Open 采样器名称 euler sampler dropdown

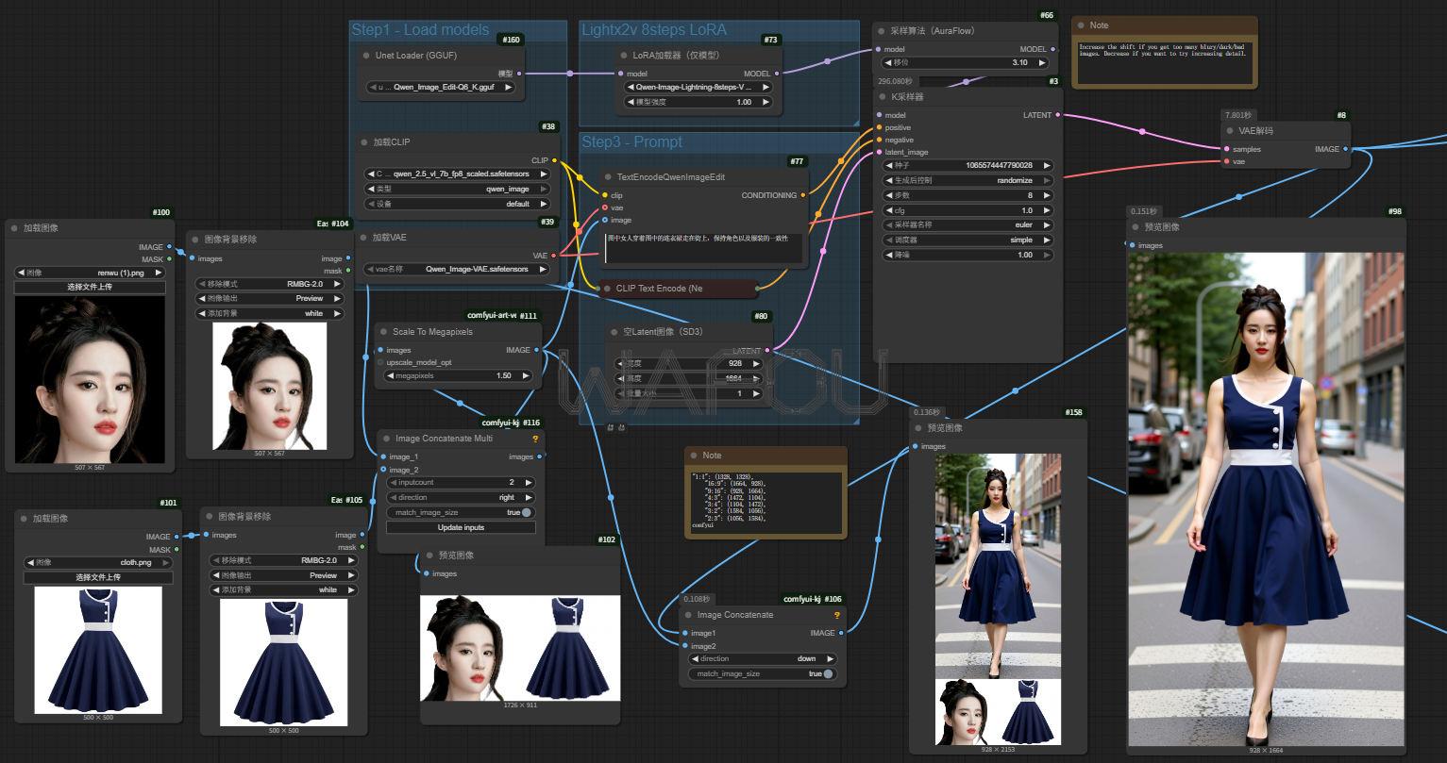pyautogui.click(x=967, y=225)
